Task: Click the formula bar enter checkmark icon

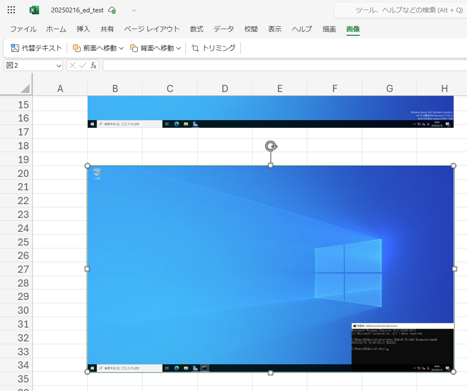Action: (x=83, y=65)
